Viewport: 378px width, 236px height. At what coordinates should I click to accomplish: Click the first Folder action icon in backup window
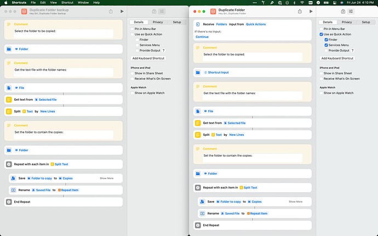[9, 49]
